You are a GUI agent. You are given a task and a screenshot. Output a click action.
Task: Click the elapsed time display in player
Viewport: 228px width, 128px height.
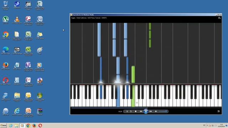[120, 111]
